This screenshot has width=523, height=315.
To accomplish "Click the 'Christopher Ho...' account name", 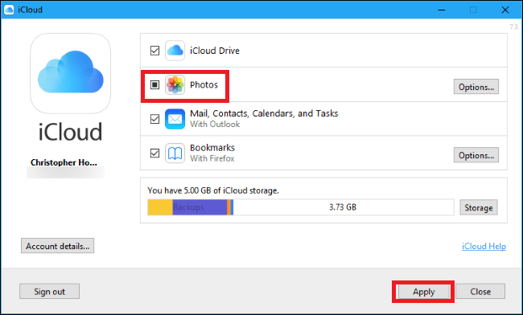I will (64, 162).
